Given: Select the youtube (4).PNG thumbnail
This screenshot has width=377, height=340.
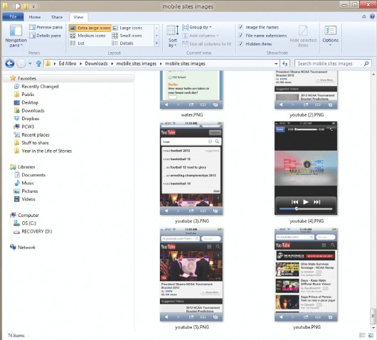Looking at the screenshot, I should click(x=306, y=168).
